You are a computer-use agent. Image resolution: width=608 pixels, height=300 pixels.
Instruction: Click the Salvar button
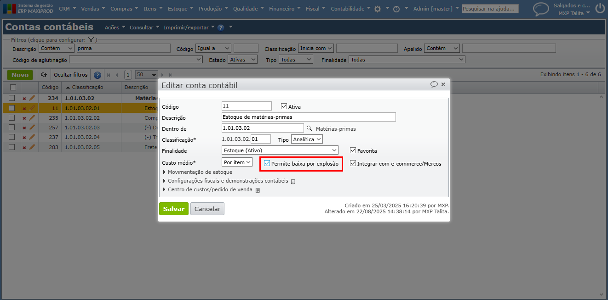click(x=174, y=209)
